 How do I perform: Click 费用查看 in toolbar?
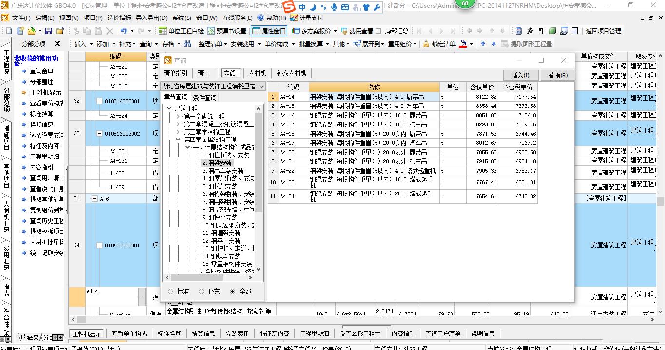(357, 31)
